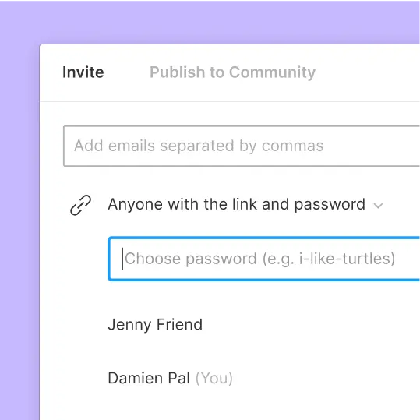Click into the Choose password field
The image size is (420, 420).
coord(264,259)
